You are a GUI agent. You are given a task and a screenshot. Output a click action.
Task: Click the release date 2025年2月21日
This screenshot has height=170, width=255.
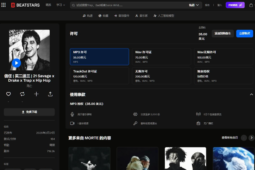coord(45,133)
